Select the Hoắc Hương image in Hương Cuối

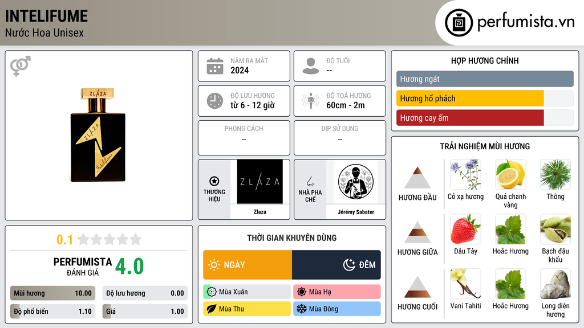tap(510, 284)
